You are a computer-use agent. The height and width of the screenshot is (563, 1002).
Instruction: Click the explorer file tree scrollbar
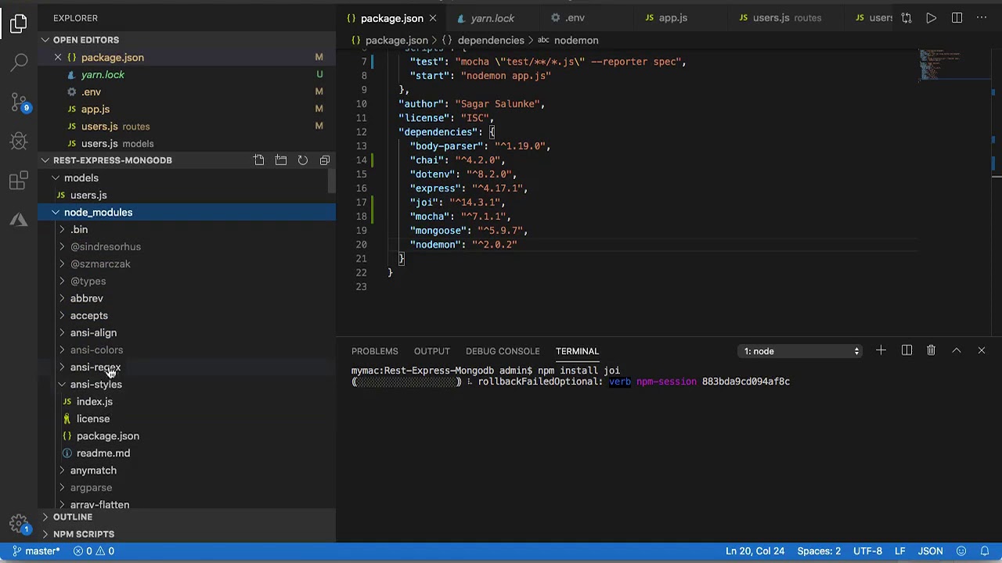[333, 181]
